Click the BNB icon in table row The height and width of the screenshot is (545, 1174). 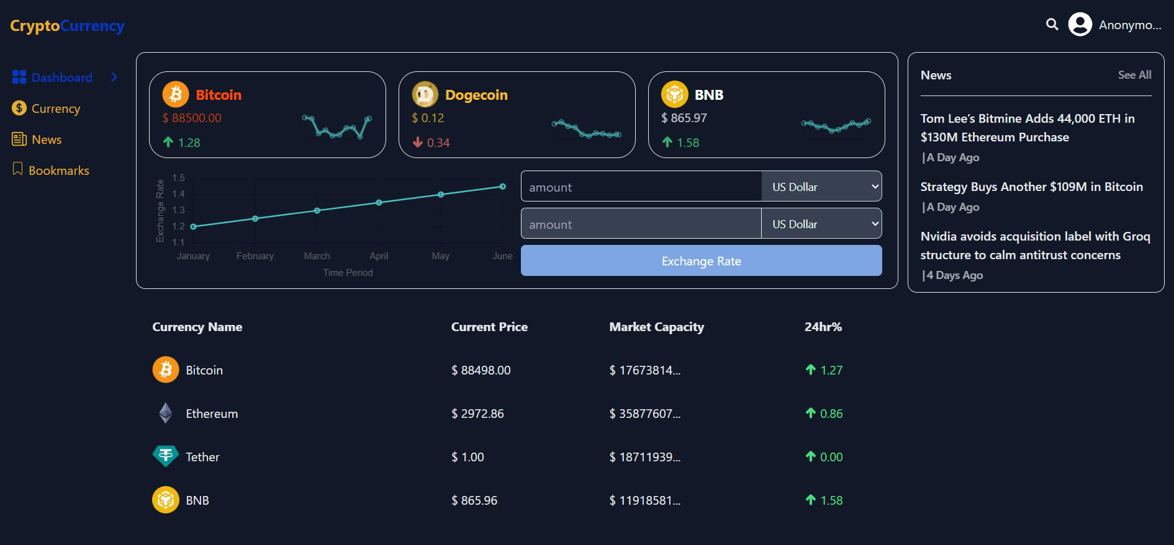(166, 500)
